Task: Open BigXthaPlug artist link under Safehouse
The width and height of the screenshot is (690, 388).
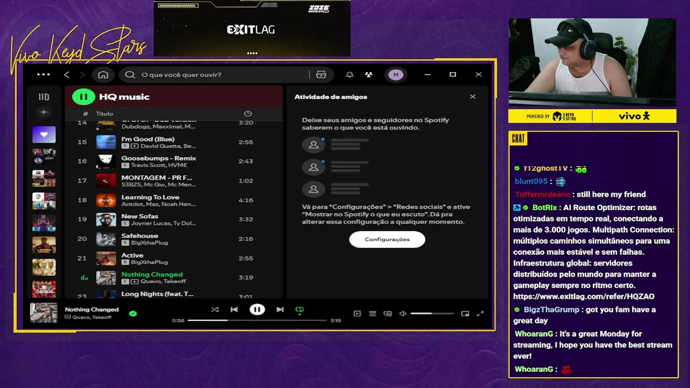Action: click(149, 243)
